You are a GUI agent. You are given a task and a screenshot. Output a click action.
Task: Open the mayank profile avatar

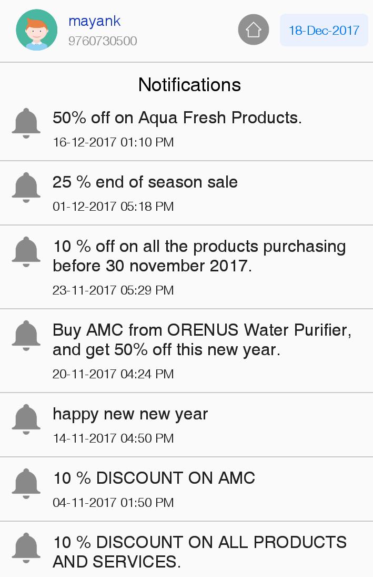[37, 30]
